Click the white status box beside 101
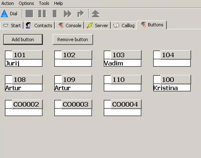This screenshot has width=201, height=158. 9,55
